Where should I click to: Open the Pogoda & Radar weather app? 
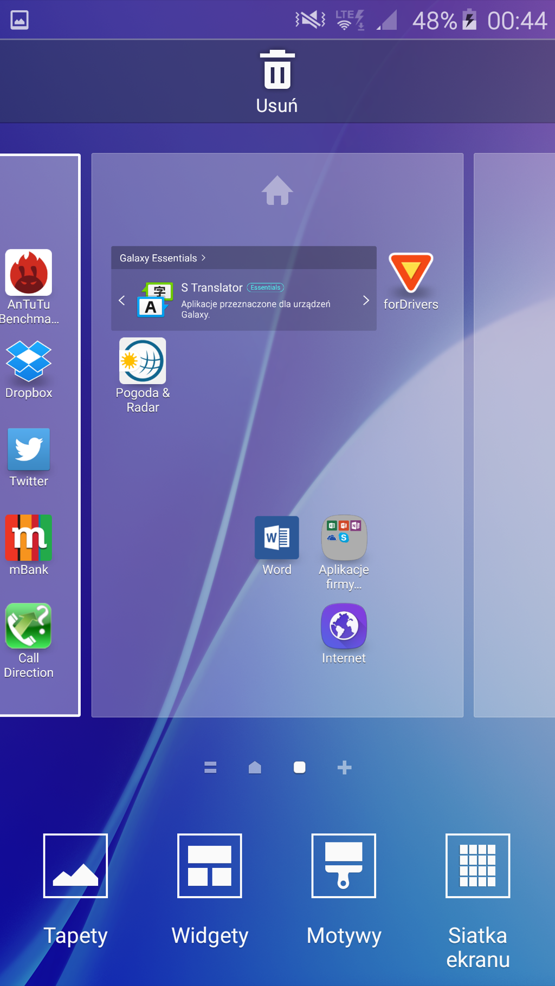(143, 361)
